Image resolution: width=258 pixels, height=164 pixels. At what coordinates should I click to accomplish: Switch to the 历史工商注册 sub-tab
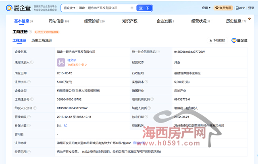click(42, 40)
